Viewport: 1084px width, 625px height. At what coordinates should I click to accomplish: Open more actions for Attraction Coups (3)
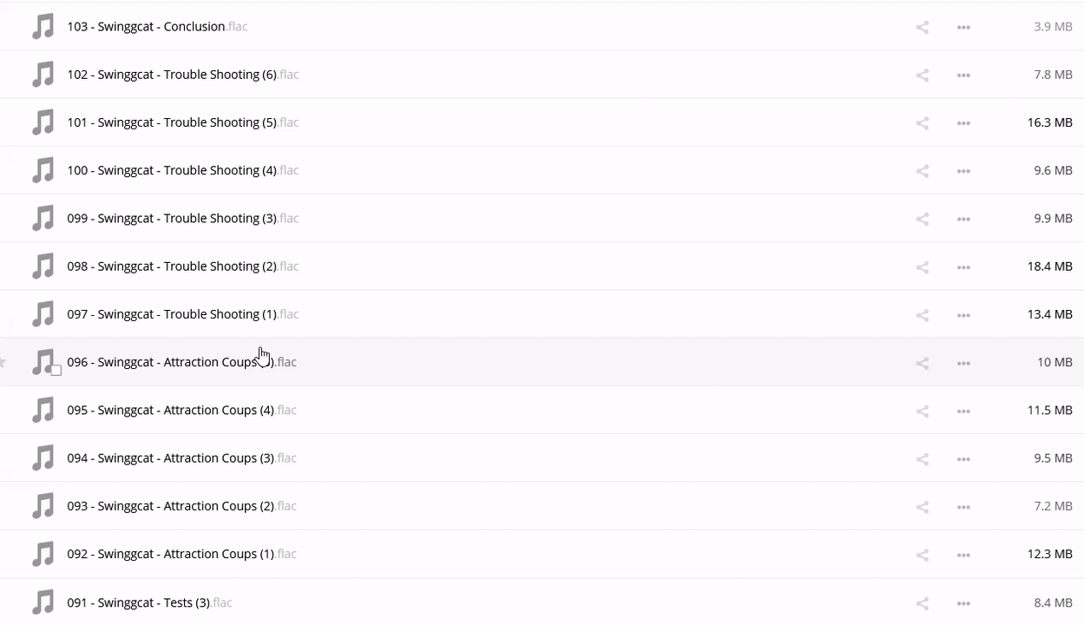coord(963,459)
